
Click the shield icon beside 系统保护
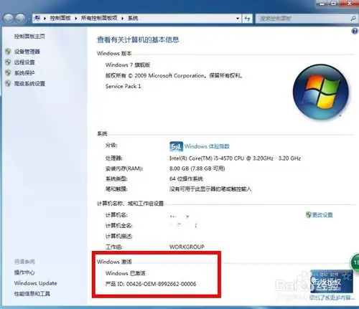tap(8, 72)
